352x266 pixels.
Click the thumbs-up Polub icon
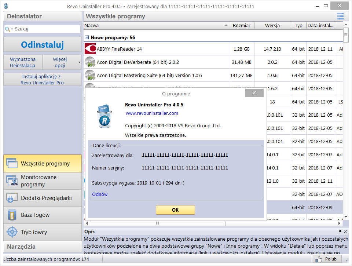(x=319, y=259)
